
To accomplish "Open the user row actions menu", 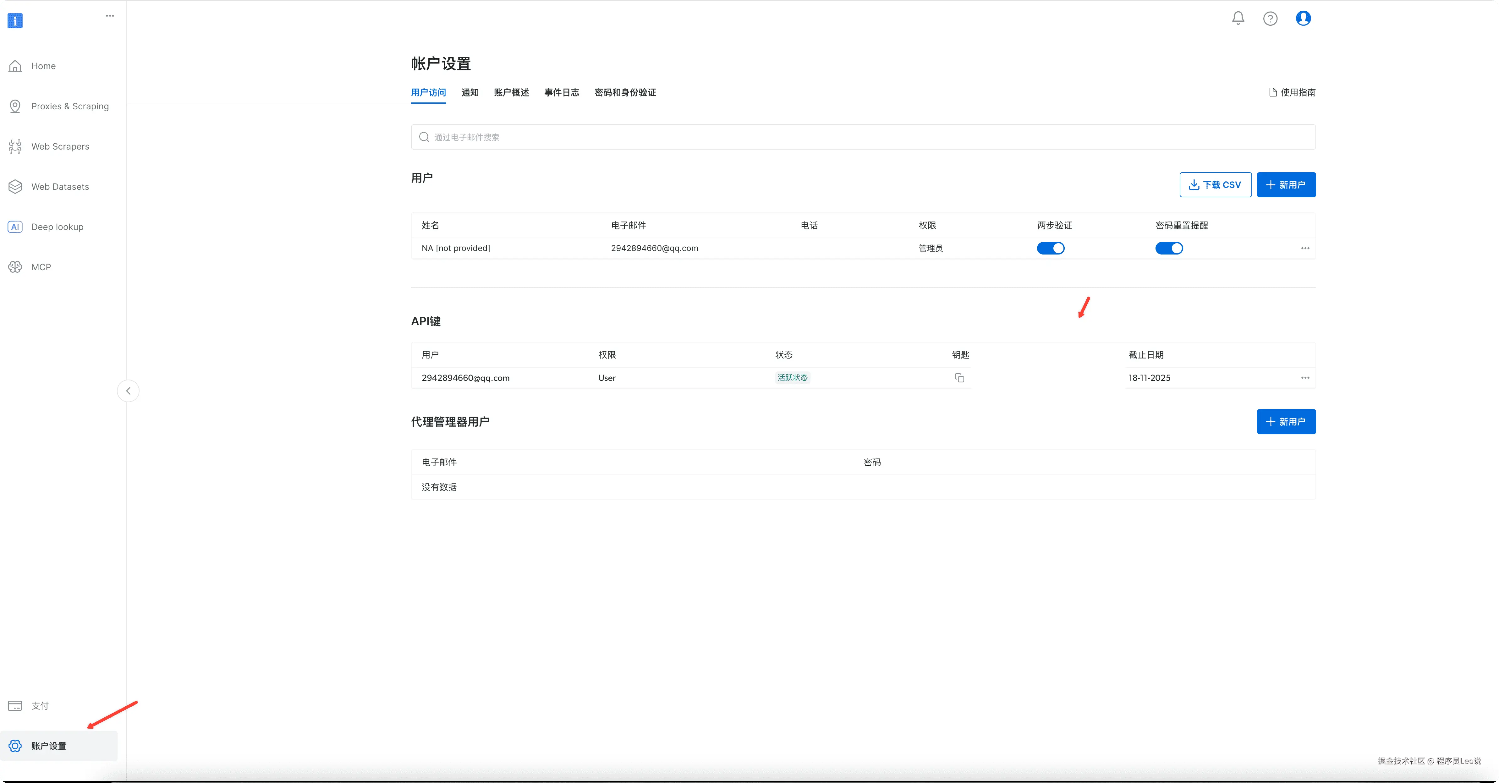I will pos(1305,248).
